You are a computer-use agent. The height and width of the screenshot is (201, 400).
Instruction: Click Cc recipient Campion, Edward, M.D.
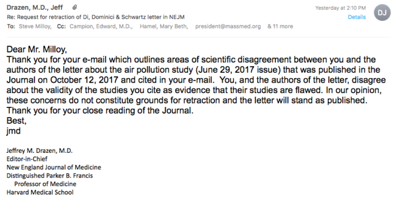101,26
